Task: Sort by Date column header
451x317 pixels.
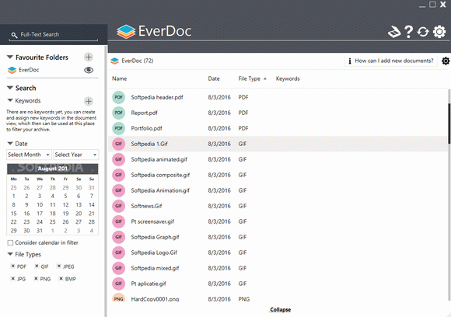Action: (x=214, y=78)
